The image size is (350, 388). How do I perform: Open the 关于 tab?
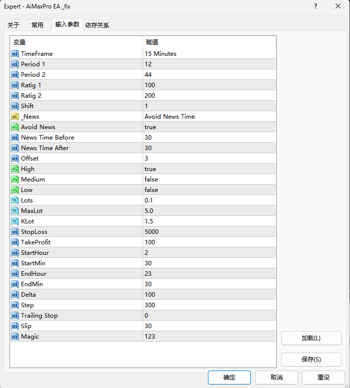click(x=13, y=25)
